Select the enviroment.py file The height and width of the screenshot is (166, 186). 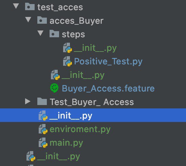(80, 129)
